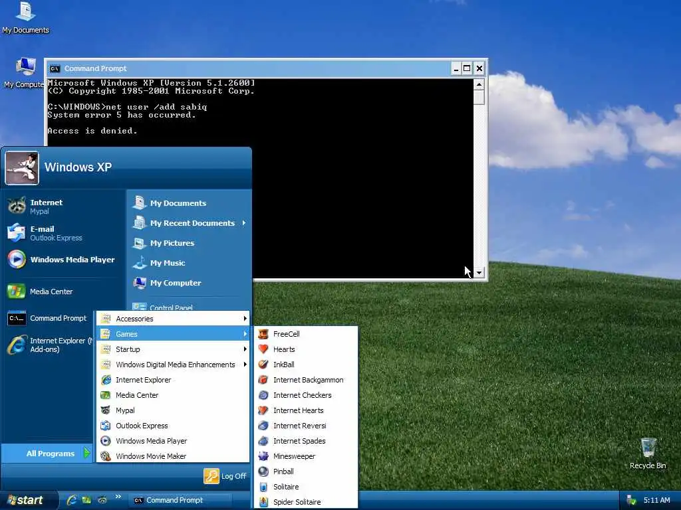Minimize the Command Prompt window
This screenshot has height=510, width=681.
tap(456, 68)
